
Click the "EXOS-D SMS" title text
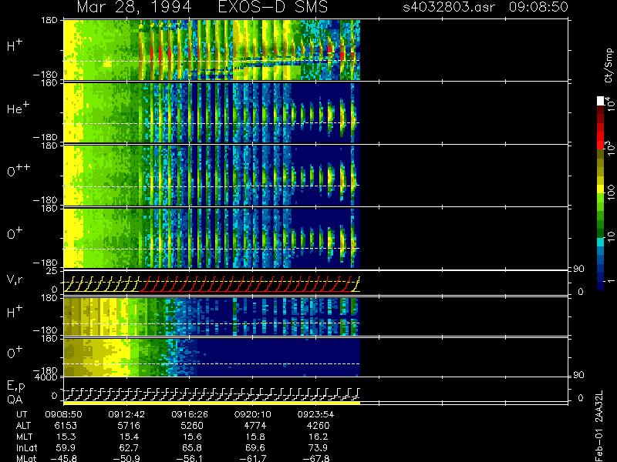272,7
